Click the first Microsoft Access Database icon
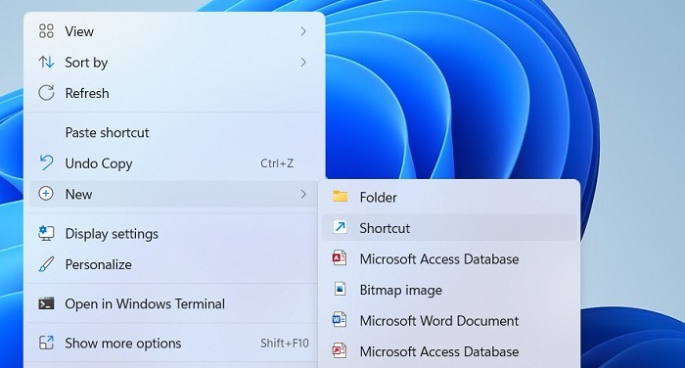 pos(340,258)
